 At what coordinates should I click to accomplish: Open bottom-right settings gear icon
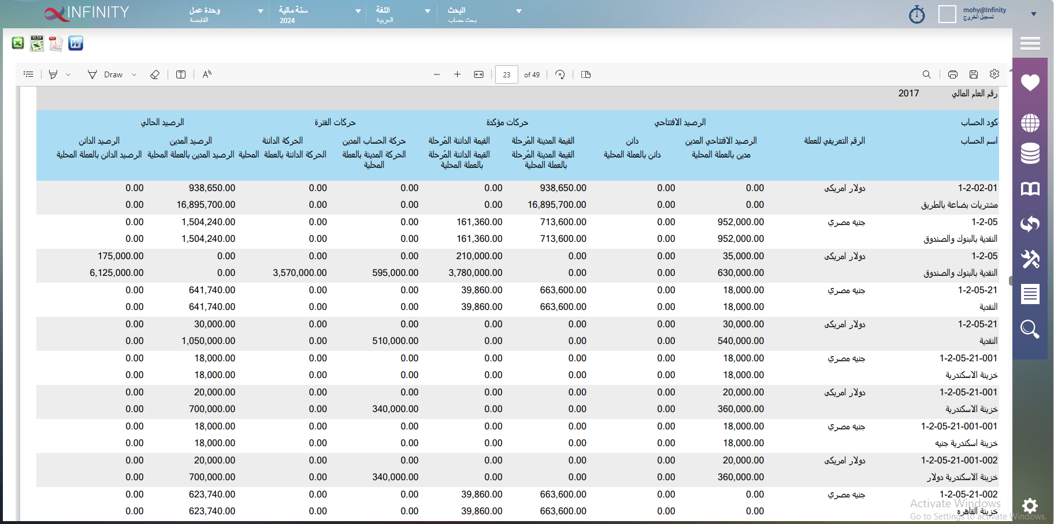pyautogui.click(x=1030, y=506)
